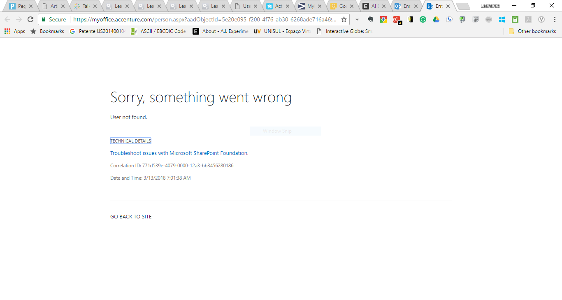The image size is (562, 300).
Task: Open the About - A.I. Experime bookmark
Action: tap(221, 31)
